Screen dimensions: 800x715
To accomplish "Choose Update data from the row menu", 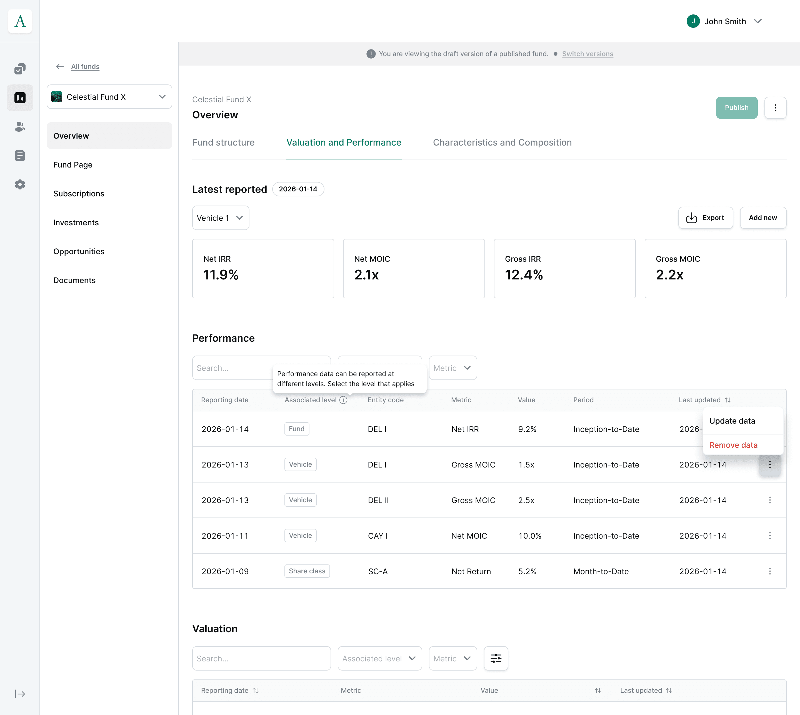I will [x=743, y=421].
